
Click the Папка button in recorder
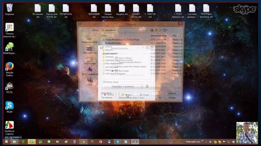click(x=126, y=94)
